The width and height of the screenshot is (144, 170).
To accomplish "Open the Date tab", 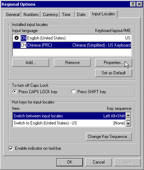I will pyautogui.click(x=81, y=15).
